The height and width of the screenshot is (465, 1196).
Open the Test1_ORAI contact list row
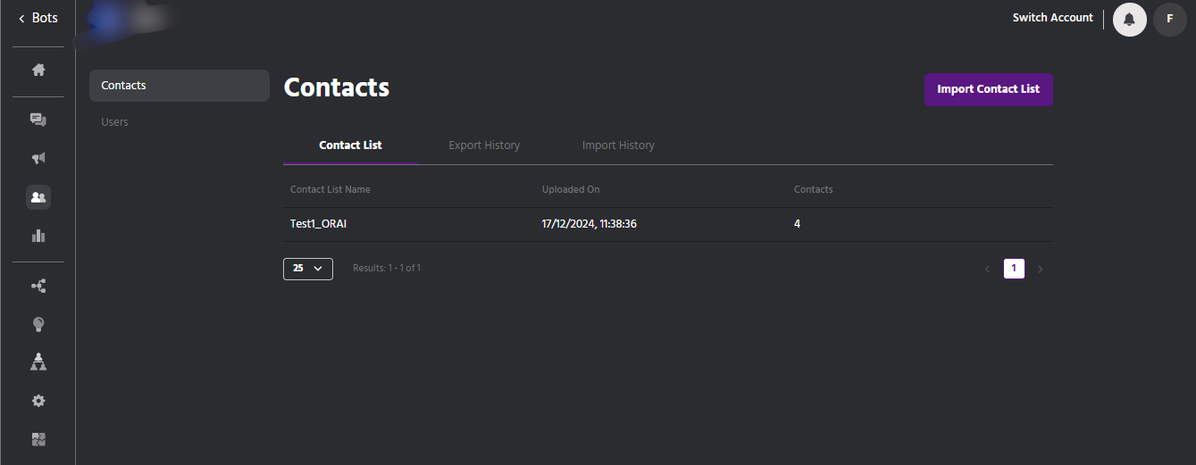(x=319, y=224)
